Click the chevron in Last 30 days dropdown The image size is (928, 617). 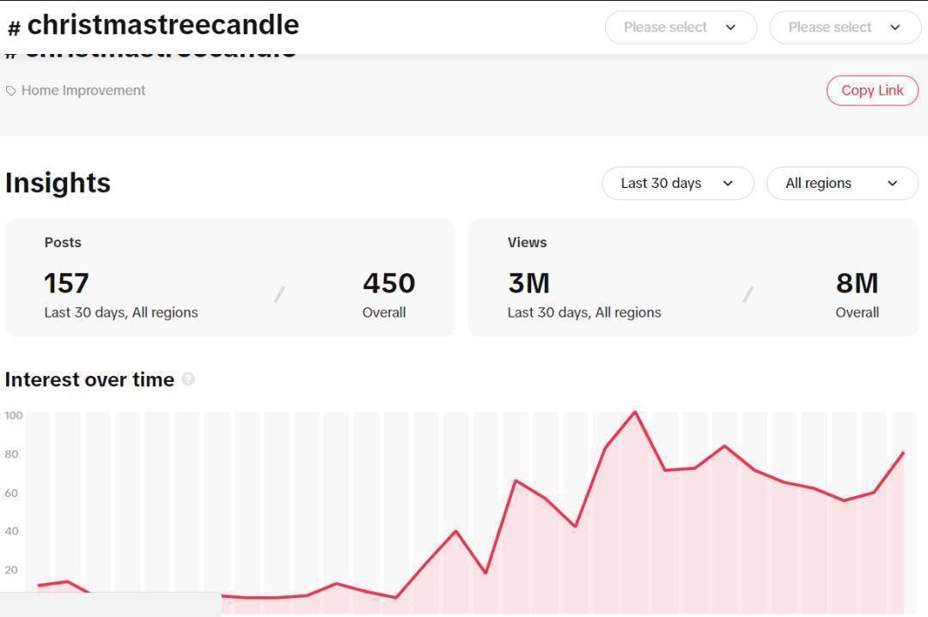click(728, 183)
